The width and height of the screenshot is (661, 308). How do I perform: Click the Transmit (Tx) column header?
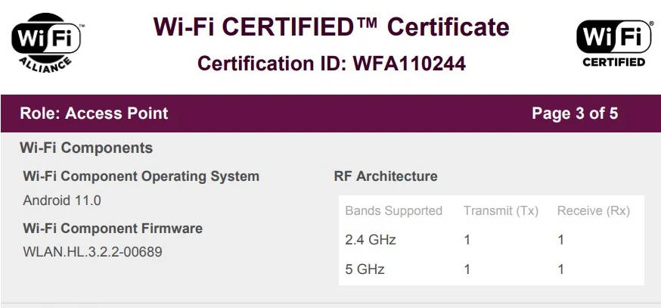point(501,211)
